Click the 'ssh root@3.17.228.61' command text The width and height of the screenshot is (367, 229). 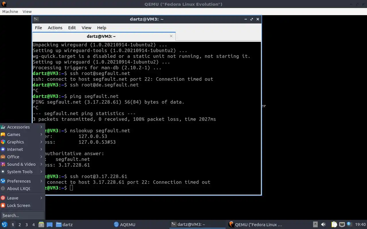click(99, 176)
